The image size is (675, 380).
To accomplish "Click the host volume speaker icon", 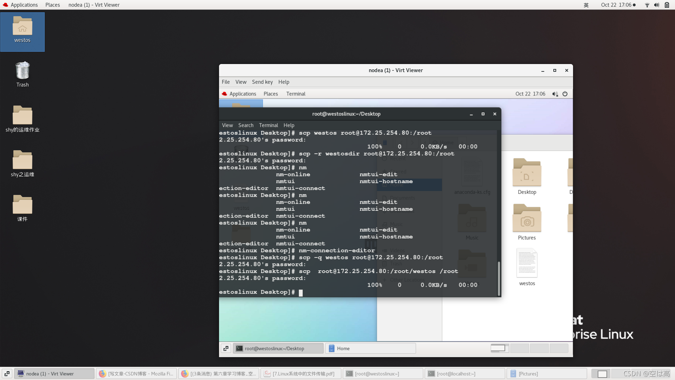I will pos(657,5).
